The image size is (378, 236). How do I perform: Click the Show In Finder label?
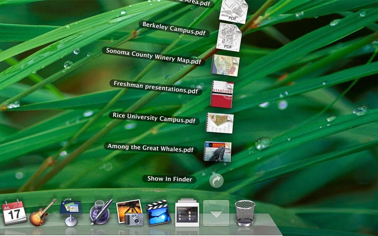170,179
